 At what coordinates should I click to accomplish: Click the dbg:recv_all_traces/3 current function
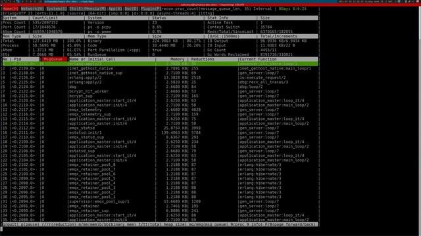264,82
